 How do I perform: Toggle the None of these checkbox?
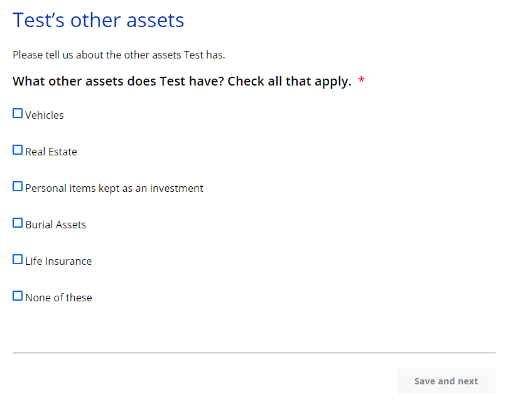coord(18,296)
